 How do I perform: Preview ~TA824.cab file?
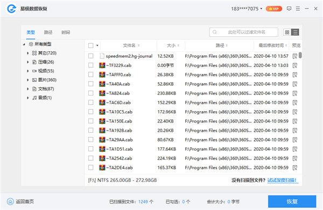coord(295,93)
